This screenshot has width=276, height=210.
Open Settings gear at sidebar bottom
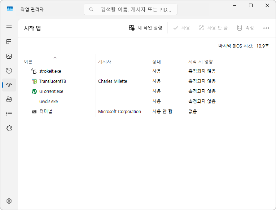(x=9, y=201)
